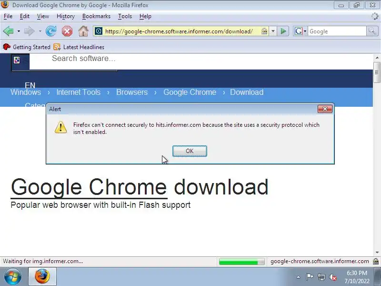Close the Alert dialog with the X

pyautogui.click(x=325, y=109)
